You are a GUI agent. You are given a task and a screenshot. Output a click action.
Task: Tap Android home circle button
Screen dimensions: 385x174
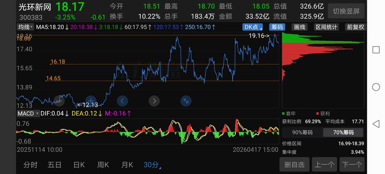tap(376, 87)
